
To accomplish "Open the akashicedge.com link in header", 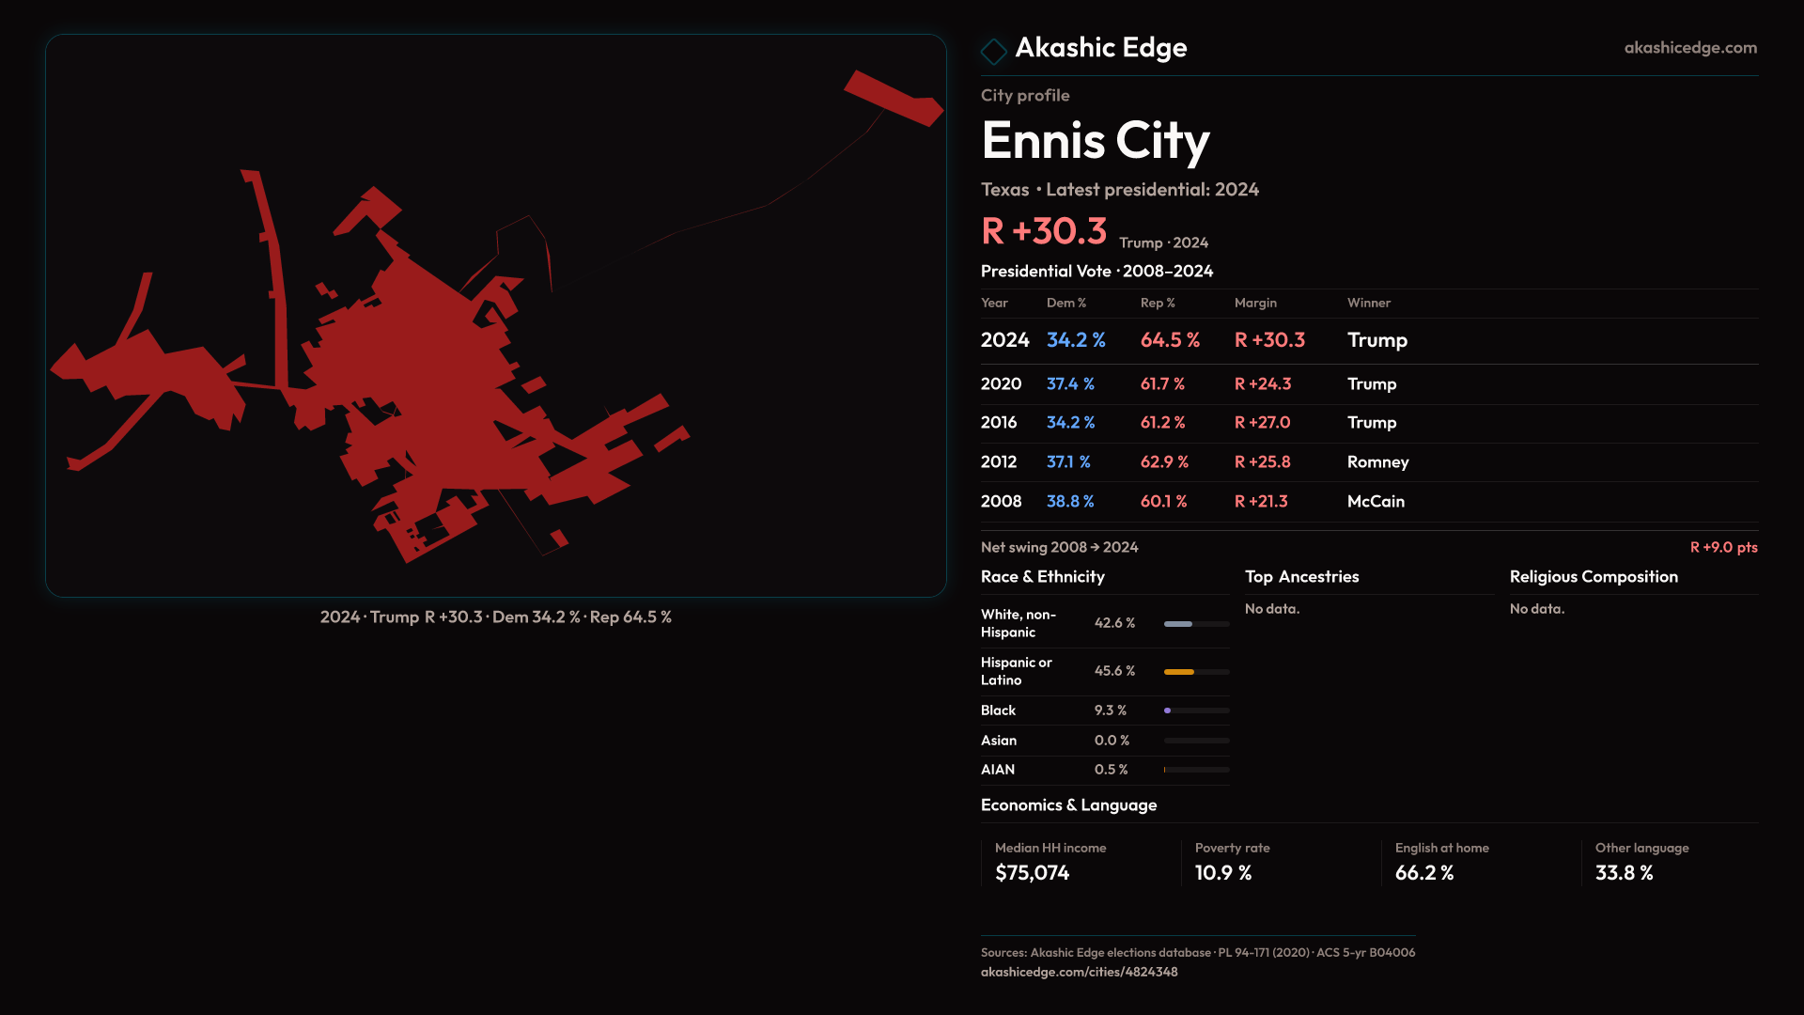I will click(x=1689, y=48).
